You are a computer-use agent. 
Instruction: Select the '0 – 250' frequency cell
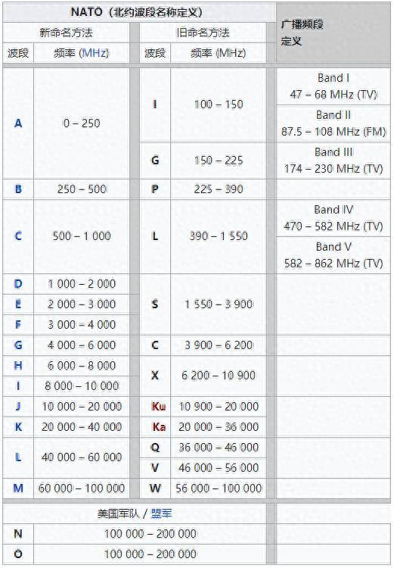(x=82, y=123)
